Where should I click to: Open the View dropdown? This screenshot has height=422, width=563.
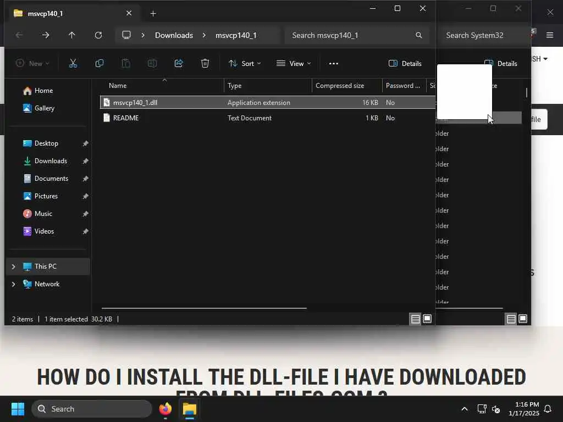point(294,64)
